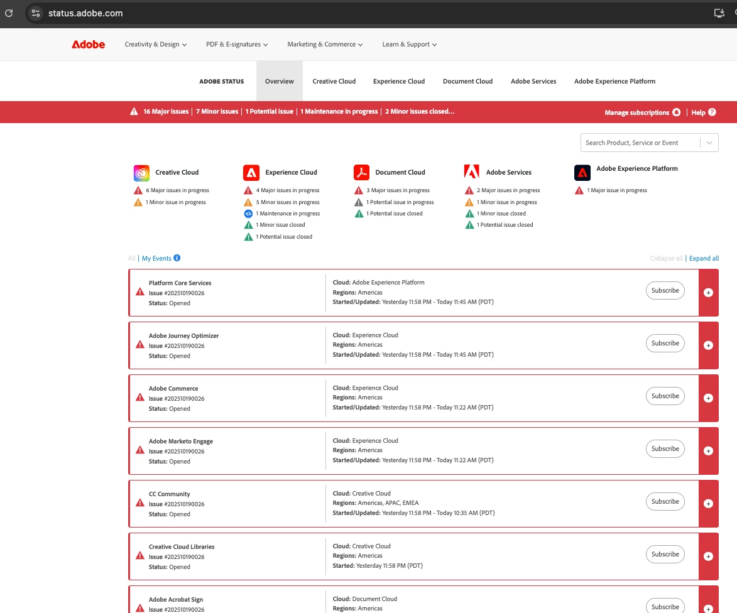
Task: Click warning icon of Platform Core Services row
Action: (x=140, y=291)
